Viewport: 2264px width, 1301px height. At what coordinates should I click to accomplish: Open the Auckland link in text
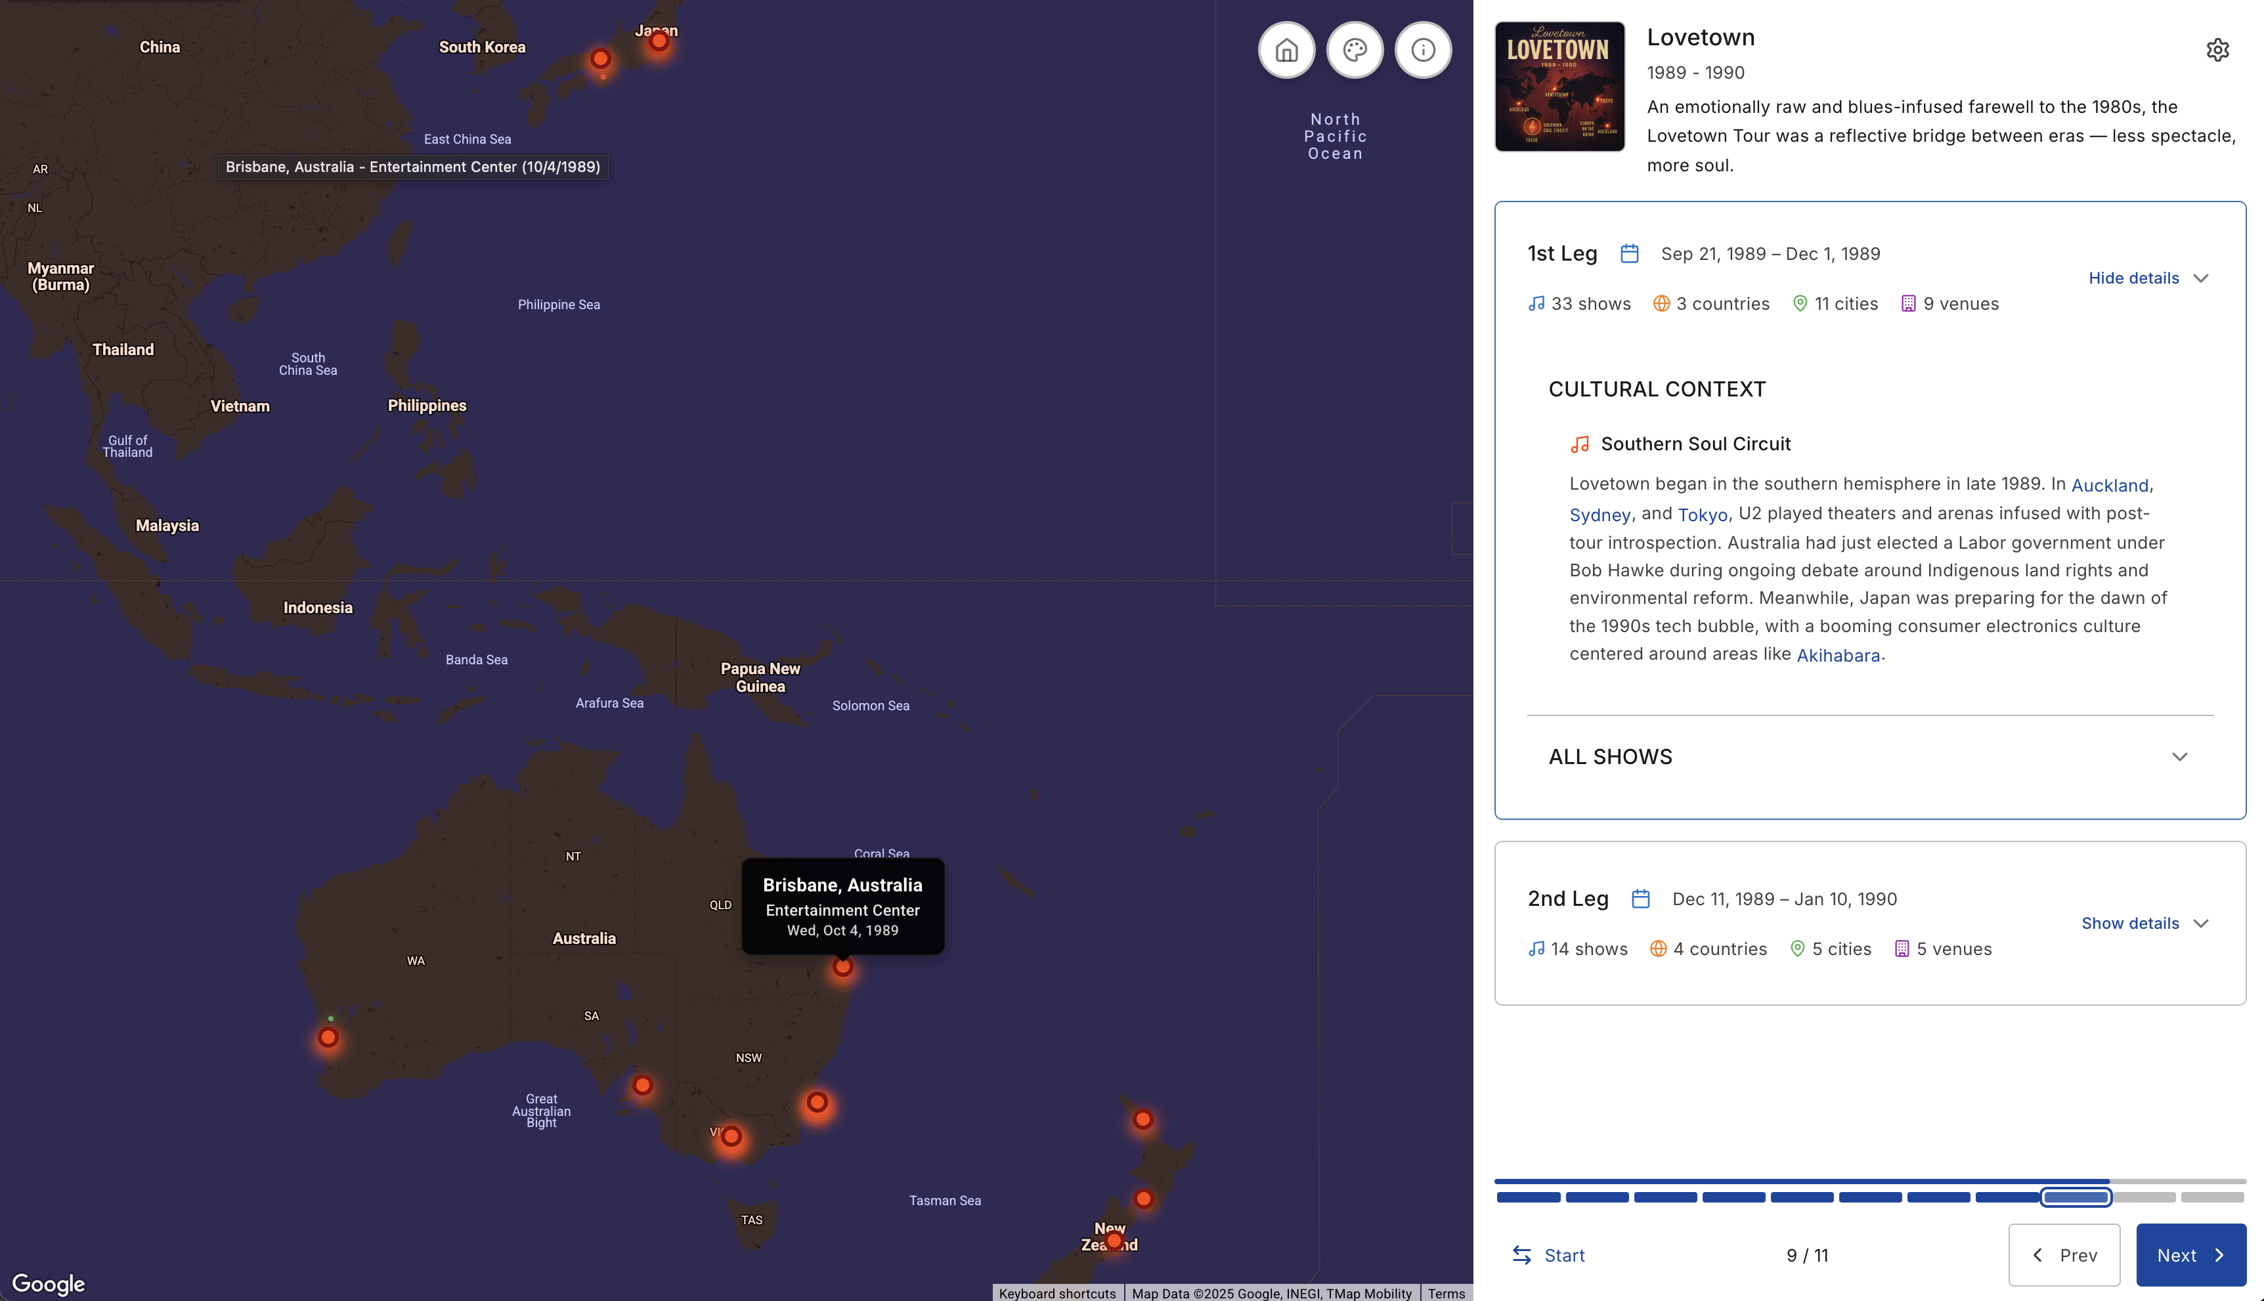coord(2110,485)
